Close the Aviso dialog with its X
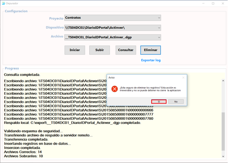This screenshot has width=228, height=163. pos(183,77)
